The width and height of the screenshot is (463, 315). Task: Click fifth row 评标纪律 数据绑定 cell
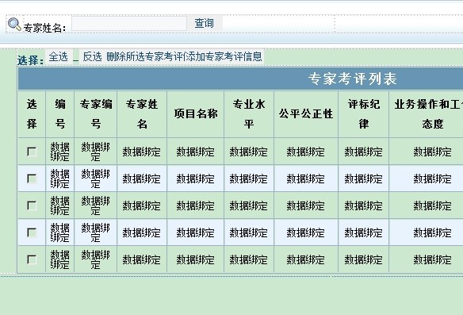pyautogui.click(x=363, y=259)
